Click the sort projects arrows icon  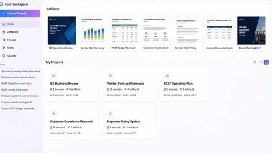(255, 62)
